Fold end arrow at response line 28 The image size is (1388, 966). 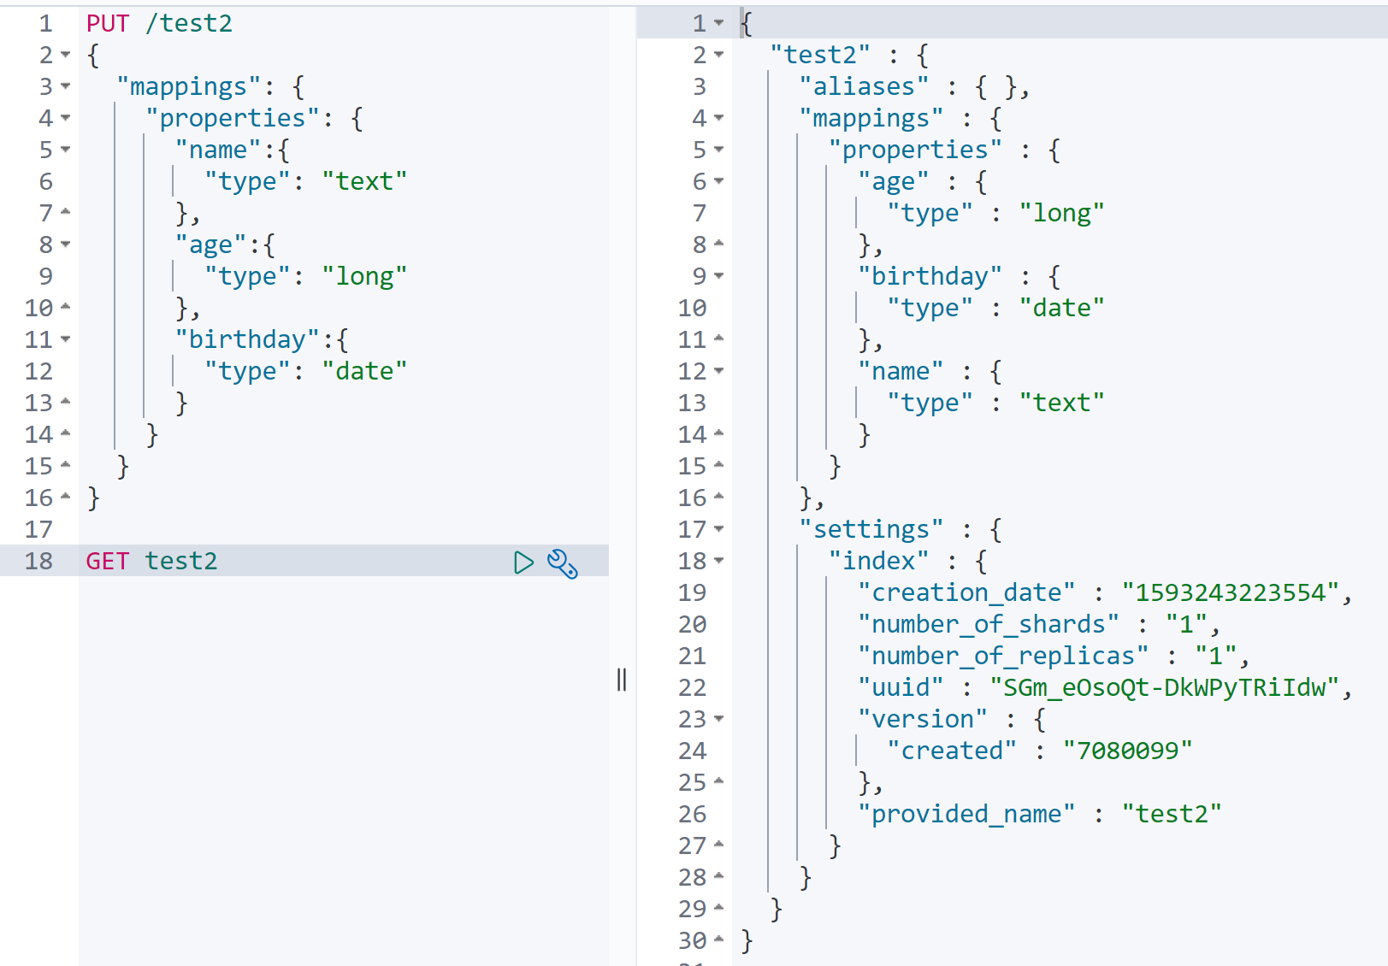(x=719, y=876)
